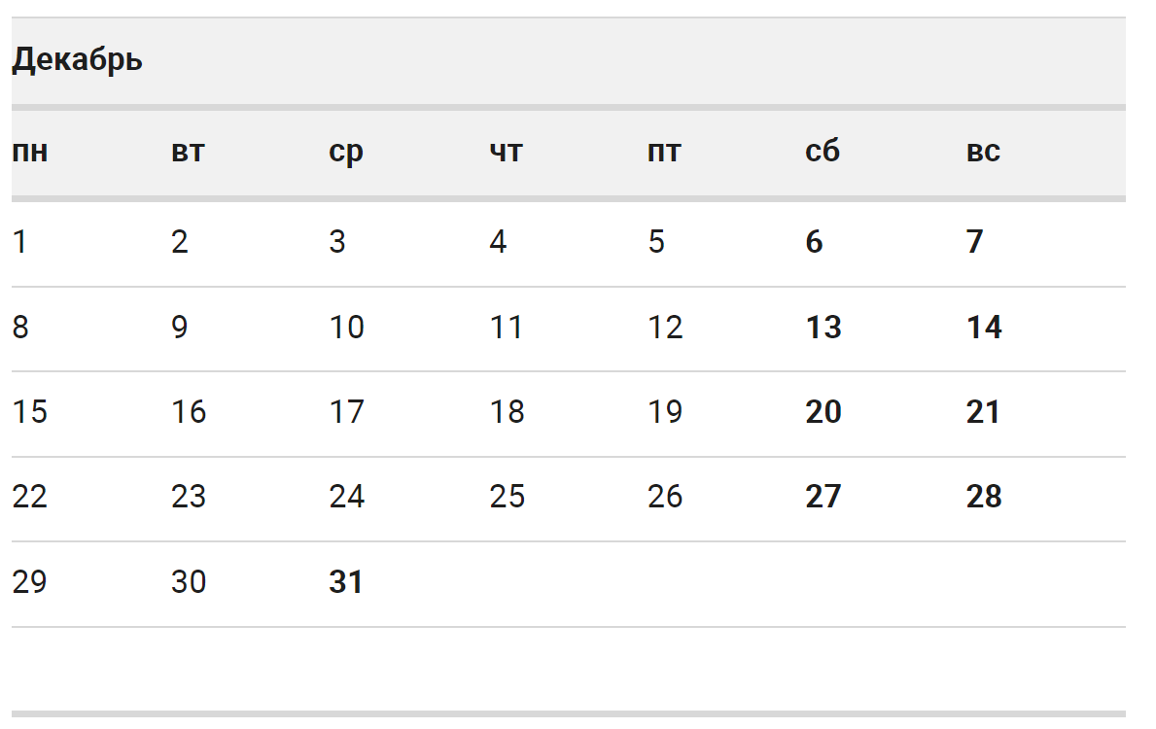Click date 12 on Friday
This screenshot has height=729, width=1156.
(665, 328)
